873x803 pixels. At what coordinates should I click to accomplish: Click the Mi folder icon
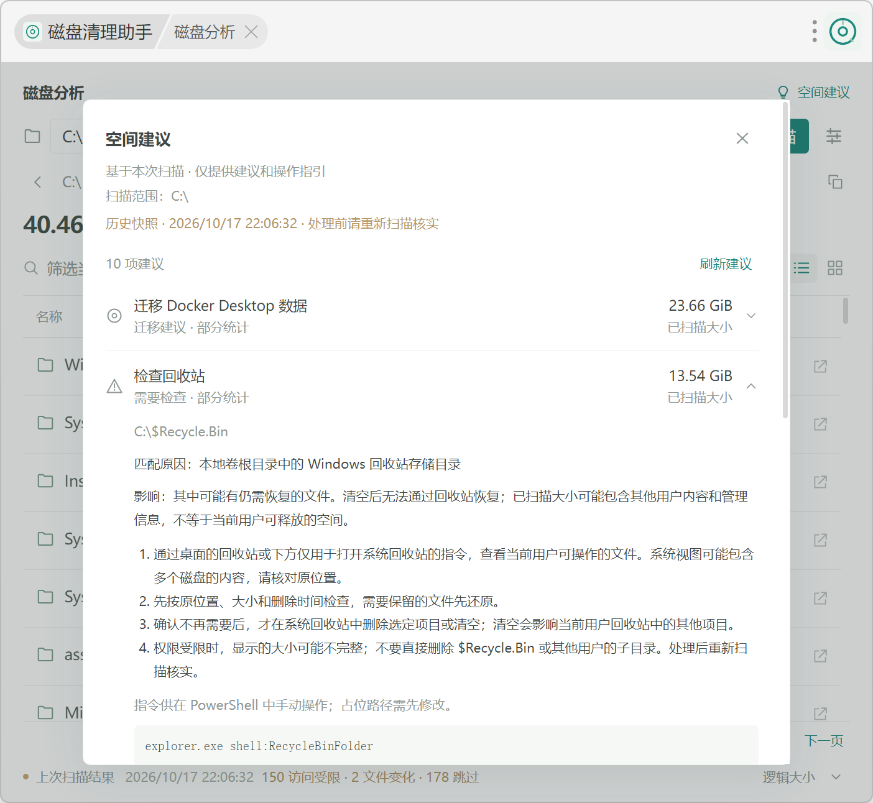click(45, 712)
